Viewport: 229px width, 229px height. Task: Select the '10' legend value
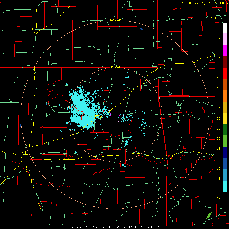pyautogui.click(x=219, y=169)
